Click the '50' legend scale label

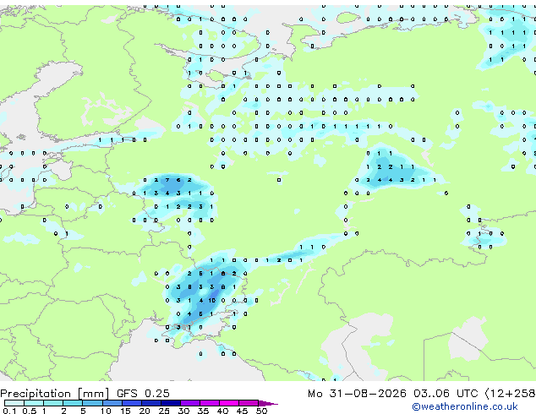point(261,411)
